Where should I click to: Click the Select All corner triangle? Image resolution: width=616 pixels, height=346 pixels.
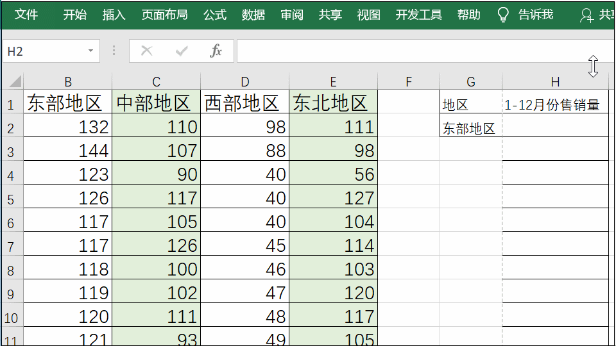coord(15,81)
